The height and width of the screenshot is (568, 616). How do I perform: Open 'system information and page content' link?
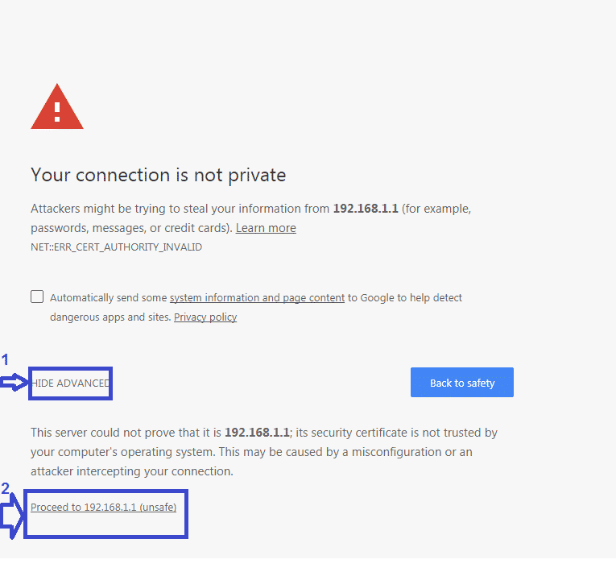point(257,297)
